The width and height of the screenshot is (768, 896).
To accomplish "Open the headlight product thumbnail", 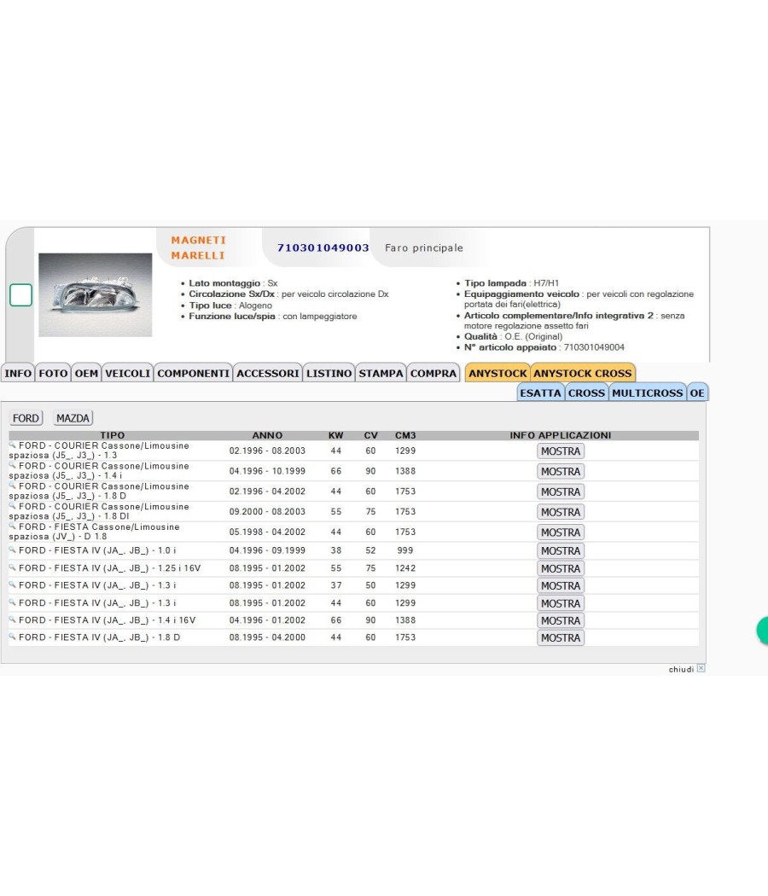I will [x=96, y=295].
